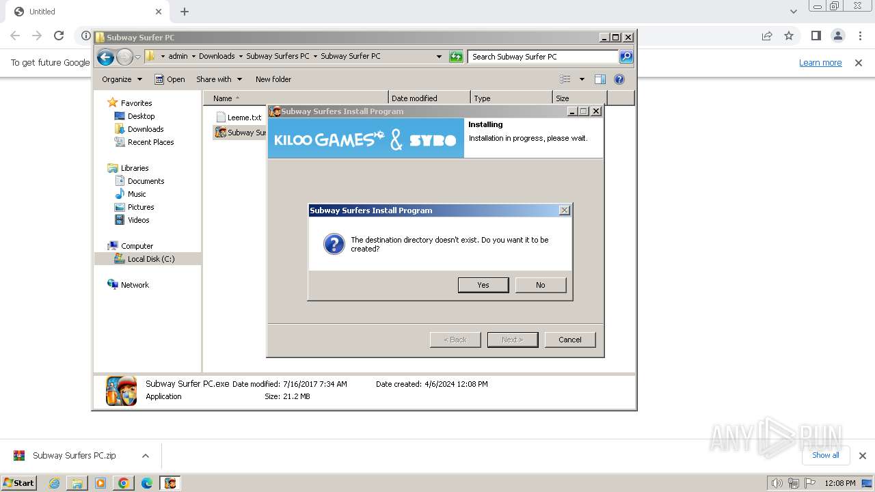Confirm directory creation with Yes button
875x492 pixels.
point(483,285)
